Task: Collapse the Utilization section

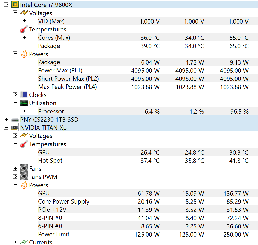Action: tap(15, 103)
